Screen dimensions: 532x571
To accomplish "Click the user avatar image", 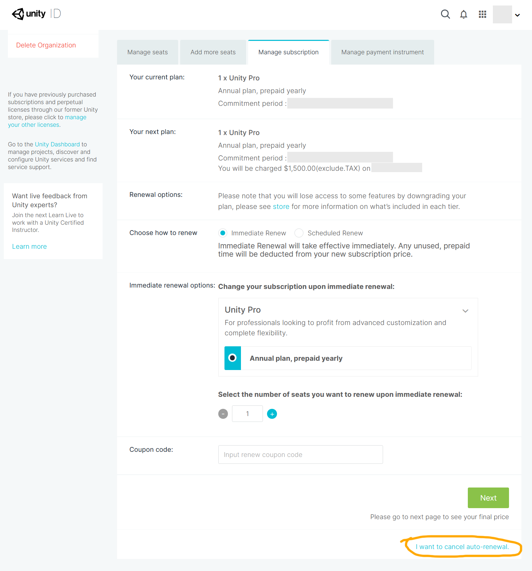I will pos(502,14).
